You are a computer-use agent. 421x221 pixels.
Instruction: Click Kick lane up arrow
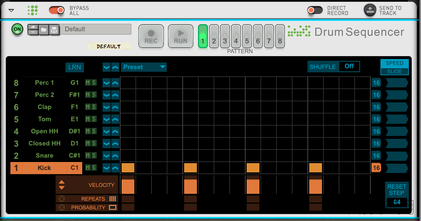pyautogui.click(x=115, y=168)
